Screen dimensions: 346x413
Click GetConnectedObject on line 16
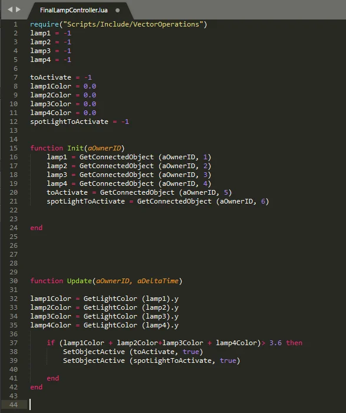coord(117,157)
